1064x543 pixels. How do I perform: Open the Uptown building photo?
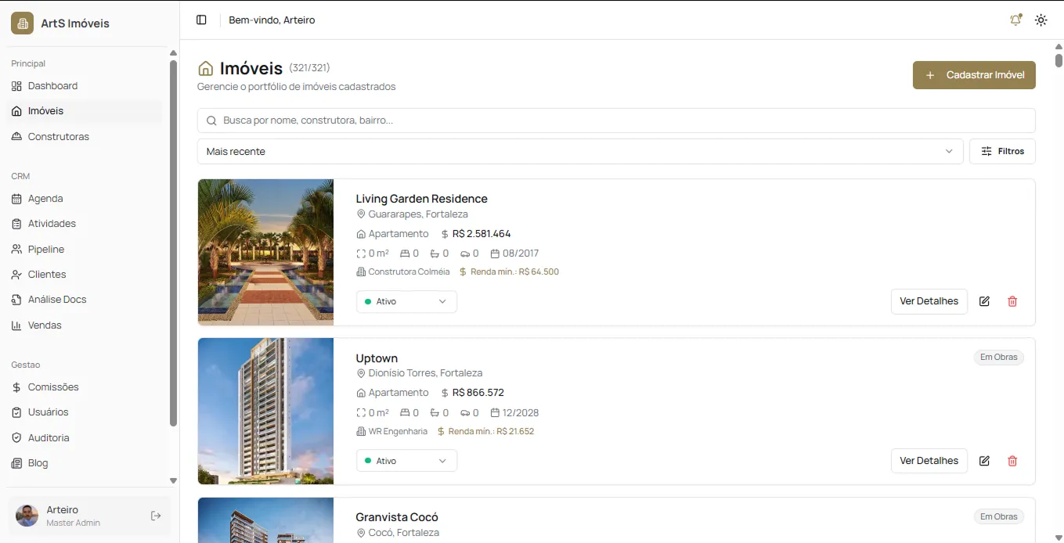tap(265, 412)
